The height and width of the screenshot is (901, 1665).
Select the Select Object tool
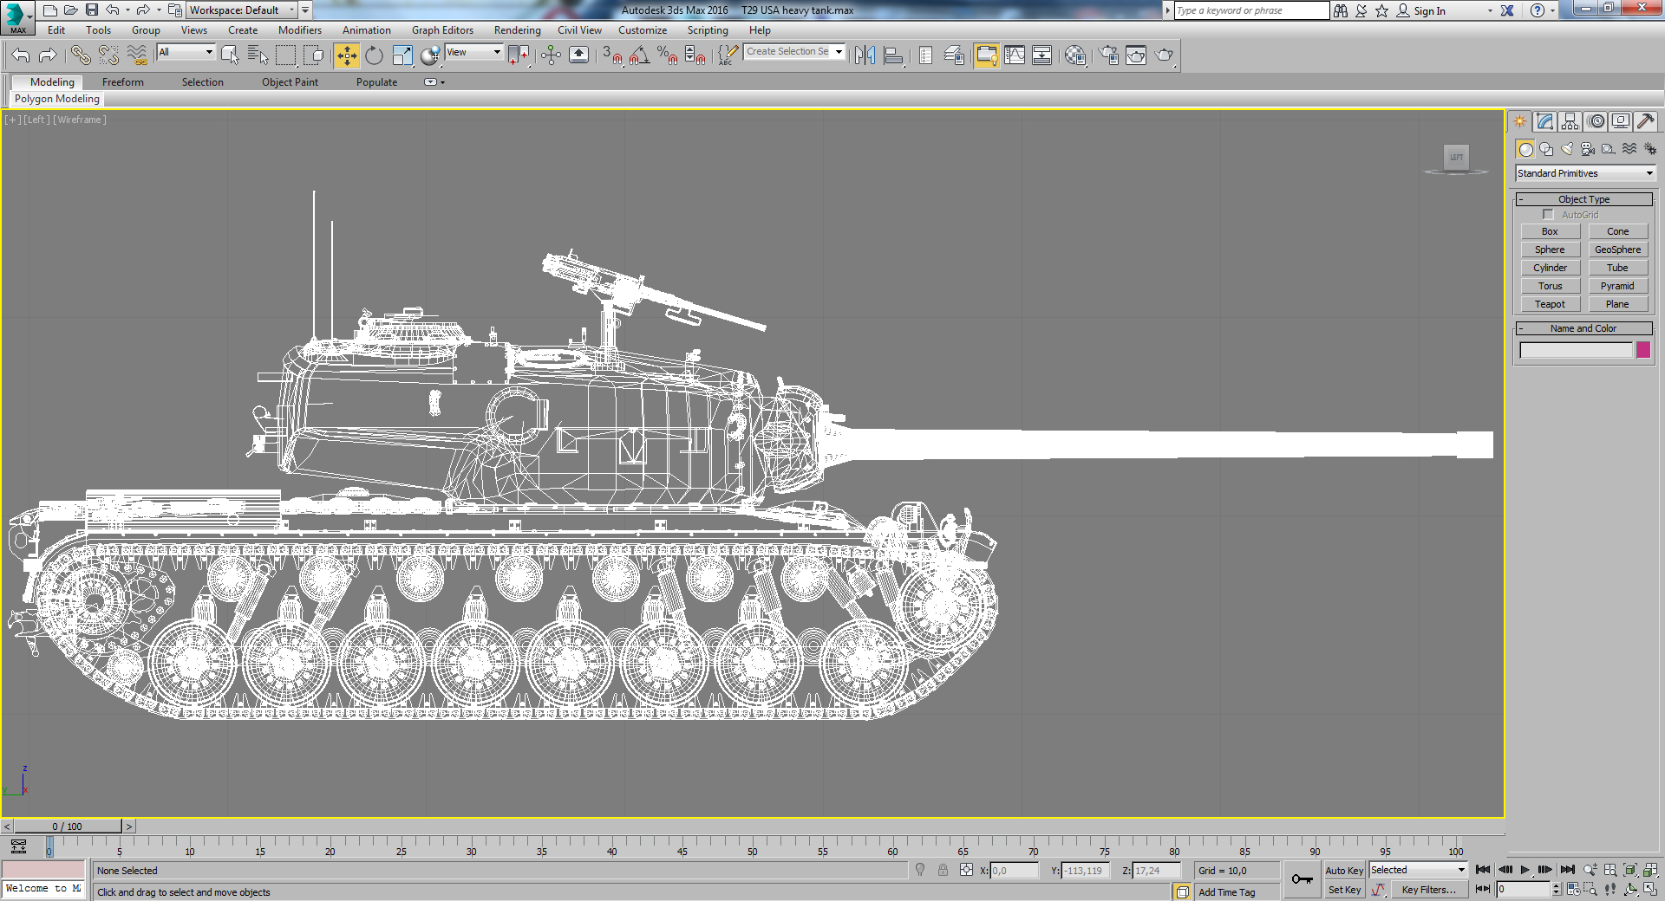pyautogui.click(x=230, y=55)
